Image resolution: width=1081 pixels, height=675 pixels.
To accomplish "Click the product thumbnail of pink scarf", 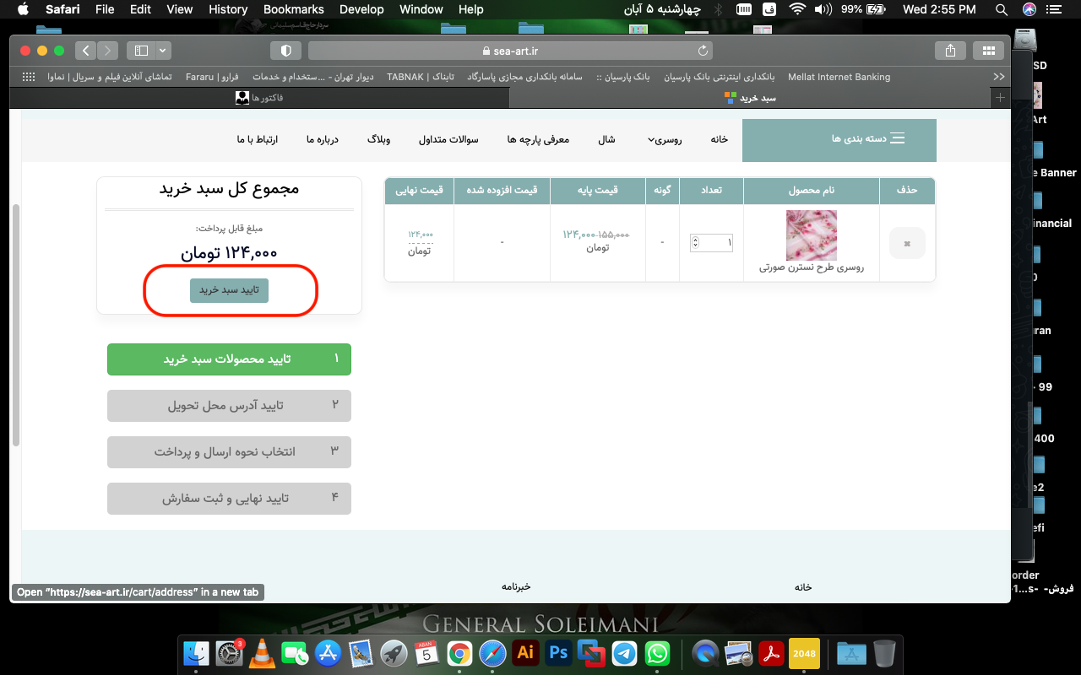I will [811, 235].
